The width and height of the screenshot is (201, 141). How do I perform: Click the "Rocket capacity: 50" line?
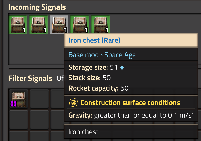pyautogui.click(x=98, y=88)
